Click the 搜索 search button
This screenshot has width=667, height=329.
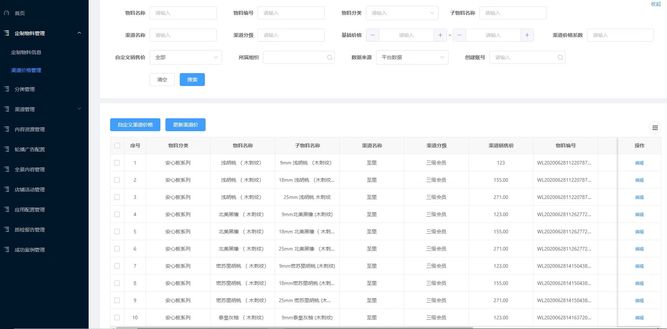[192, 80]
